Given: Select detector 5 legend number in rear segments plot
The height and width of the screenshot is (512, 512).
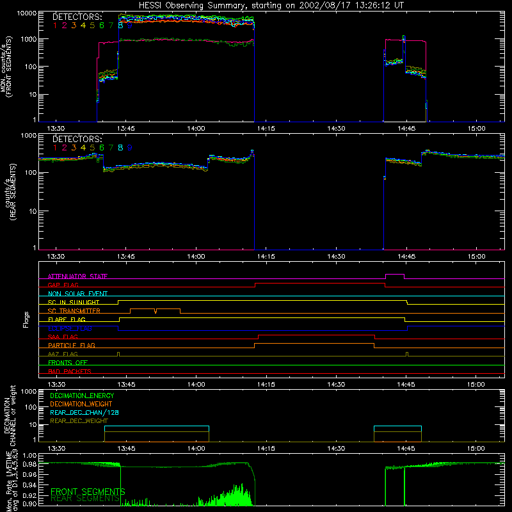Looking at the screenshot, I should [92, 148].
